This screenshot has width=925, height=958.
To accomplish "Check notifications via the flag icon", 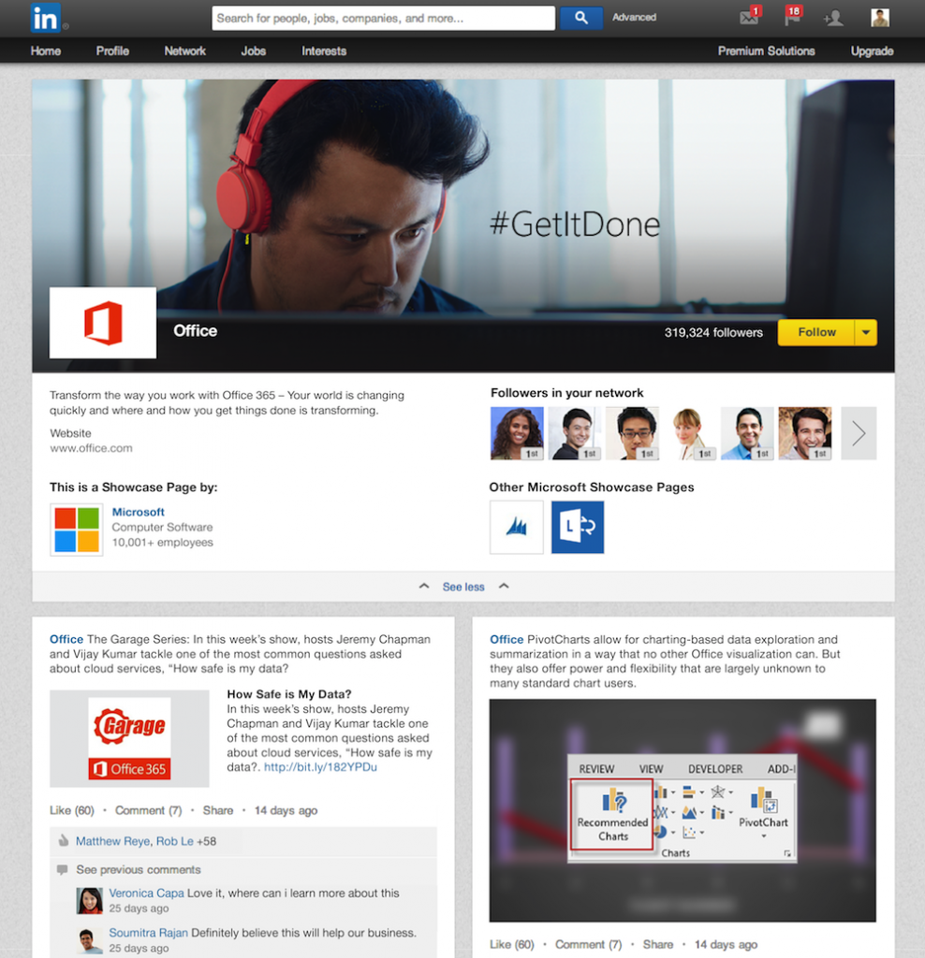I will [792, 17].
